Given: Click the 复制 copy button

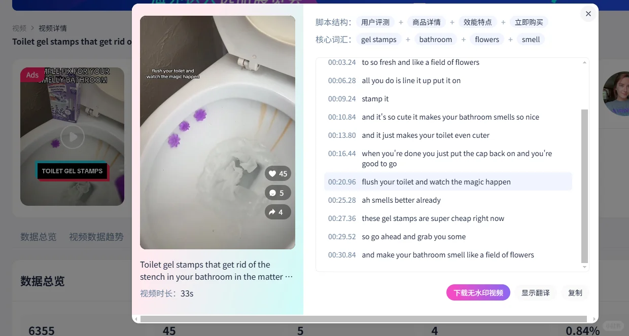Looking at the screenshot, I should coord(575,292).
